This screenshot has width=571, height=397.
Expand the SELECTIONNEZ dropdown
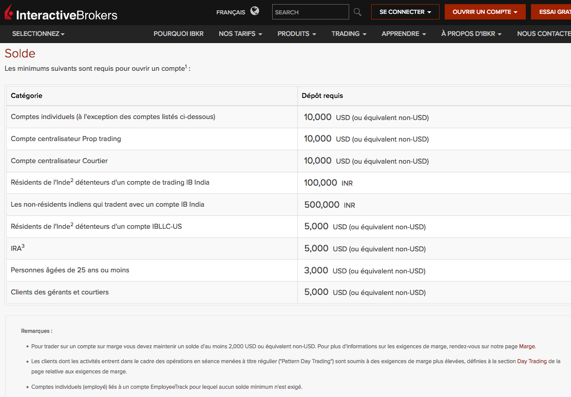[x=38, y=34]
